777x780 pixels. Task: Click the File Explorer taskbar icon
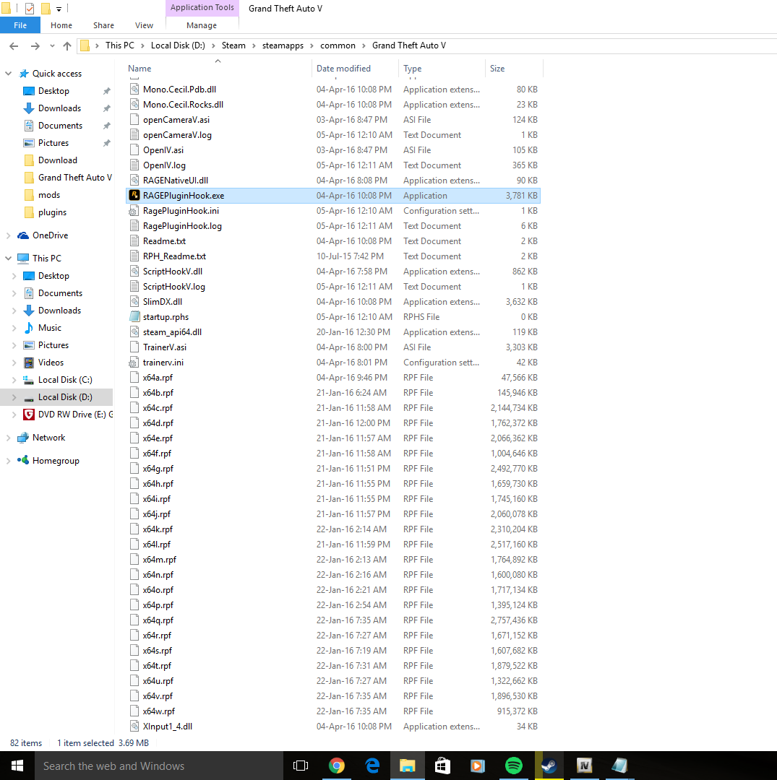pos(407,766)
